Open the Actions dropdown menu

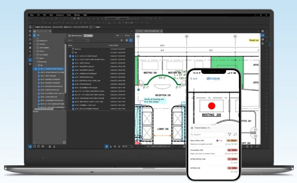(128, 35)
